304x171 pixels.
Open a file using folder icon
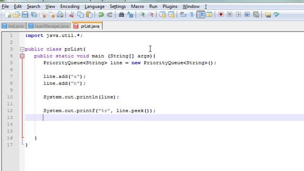[17, 15]
